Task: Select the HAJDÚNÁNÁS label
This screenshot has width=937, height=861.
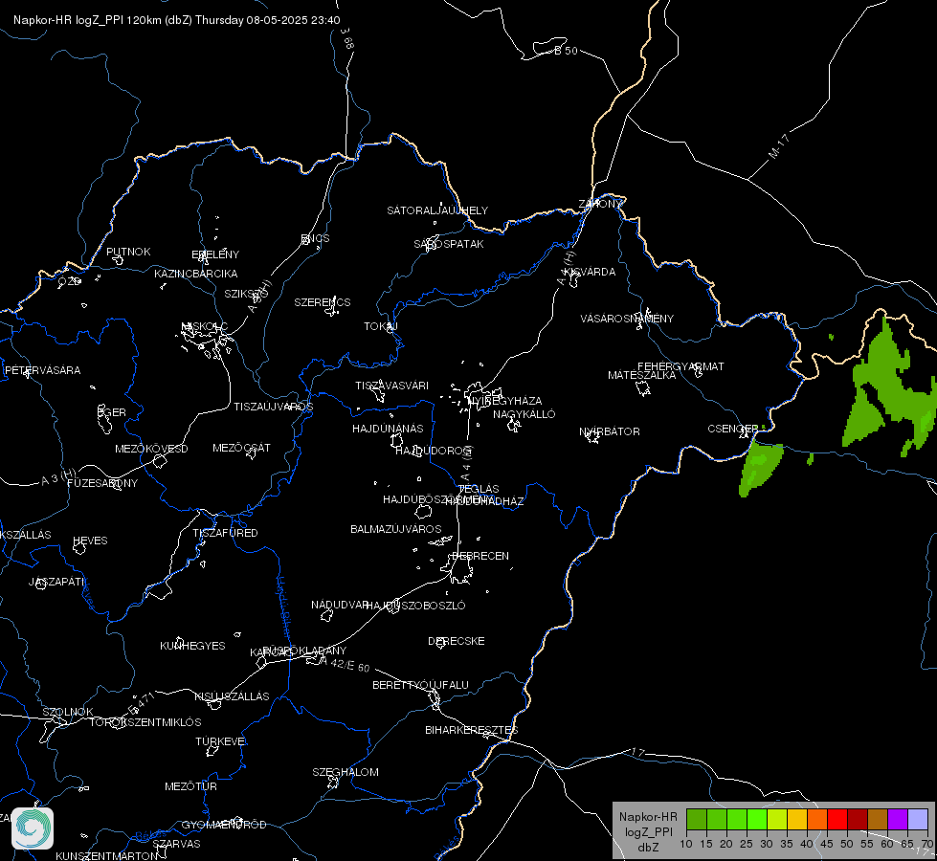Action: pyautogui.click(x=388, y=429)
